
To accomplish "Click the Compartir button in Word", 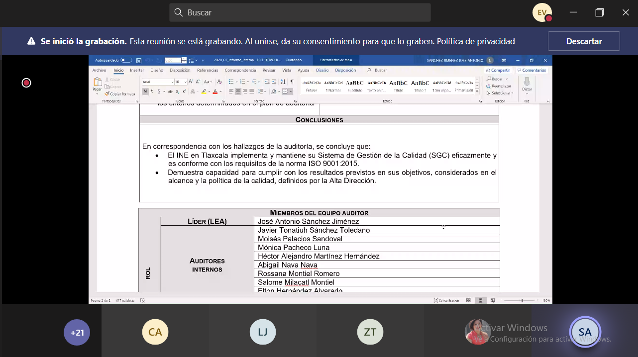I will pyautogui.click(x=498, y=70).
